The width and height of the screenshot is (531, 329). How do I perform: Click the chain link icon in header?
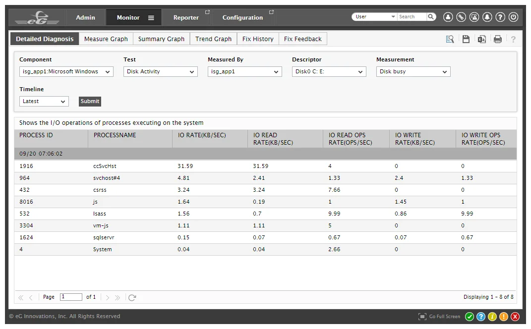click(x=461, y=17)
